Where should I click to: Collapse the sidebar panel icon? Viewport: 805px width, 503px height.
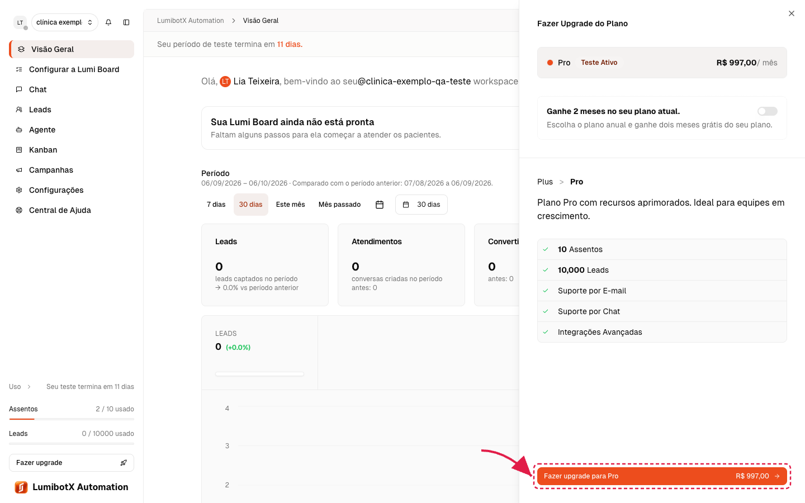point(126,22)
